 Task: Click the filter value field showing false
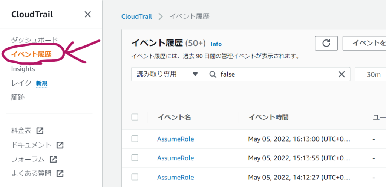pyautogui.click(x=277, y=74)
